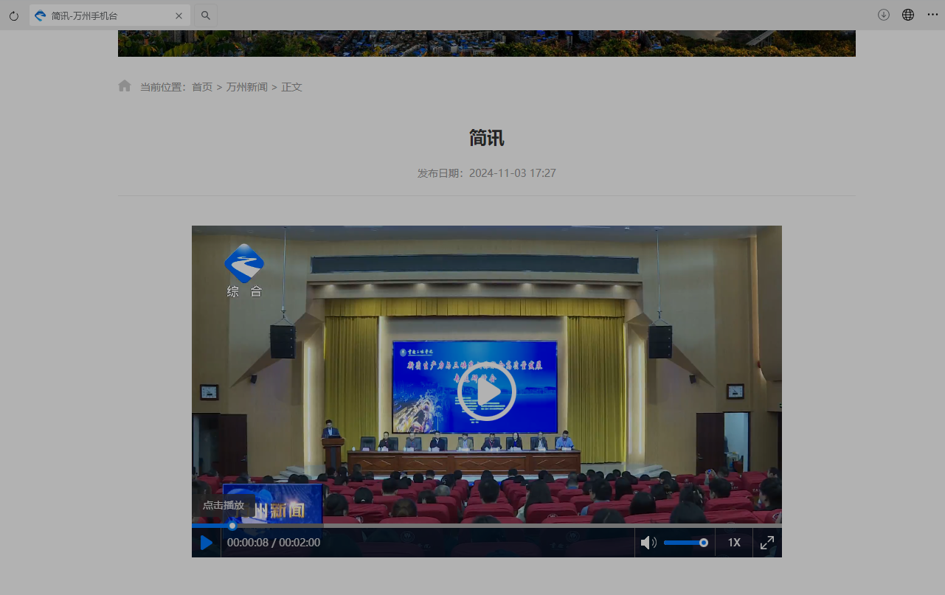Viewport: 945px width, 595px height.
Task: Open the three-dot more options menu
Action: pyautogui.click(x=932, y=15)
